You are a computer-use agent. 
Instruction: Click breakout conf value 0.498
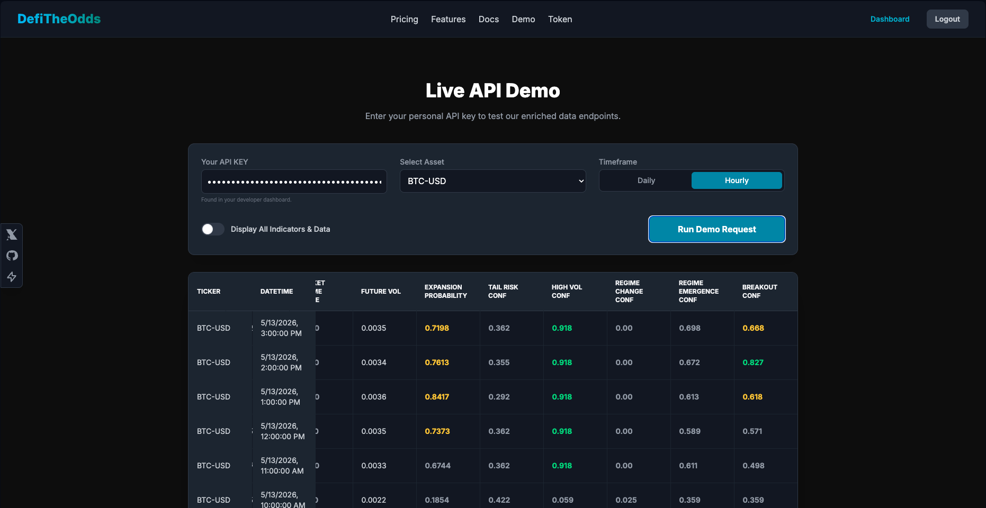[x=754, y=466]
